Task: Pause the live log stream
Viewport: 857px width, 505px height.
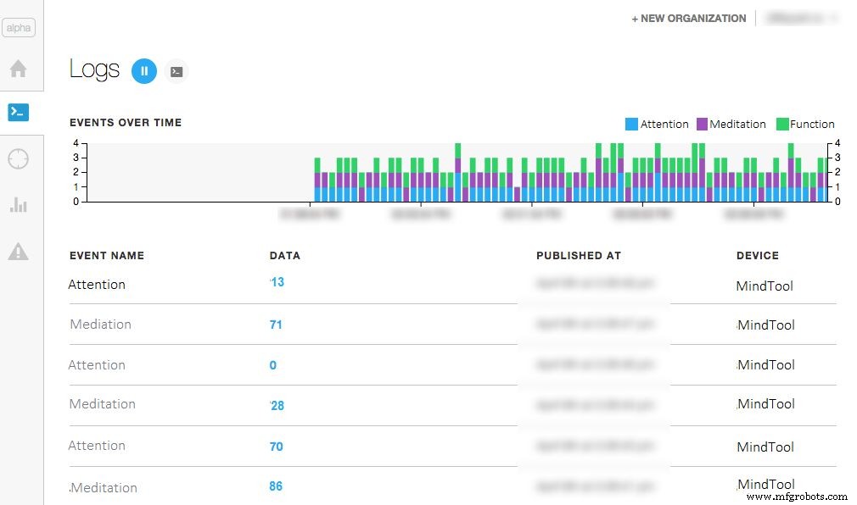Action: pos(144,71)
